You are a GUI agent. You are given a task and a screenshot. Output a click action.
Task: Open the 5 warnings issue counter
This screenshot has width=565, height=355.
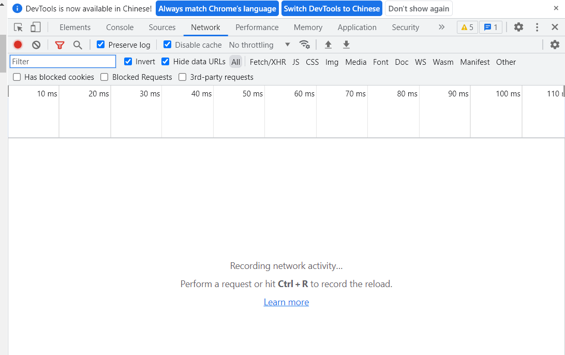(467, 27)
